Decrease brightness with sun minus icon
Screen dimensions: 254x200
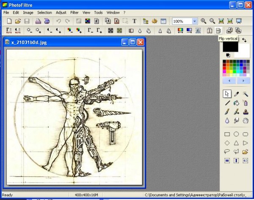[29, 30]
